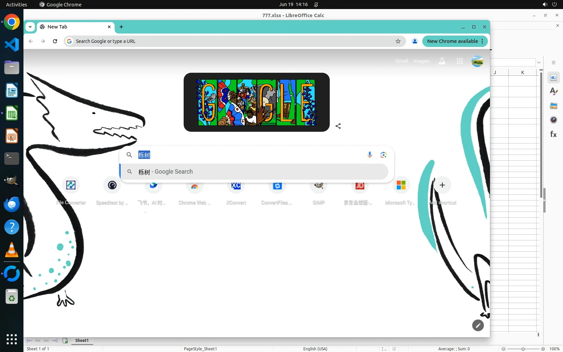Share the Google Doodle
The width and height of the screenshot is (563, 352).
(x=338, y=126)
